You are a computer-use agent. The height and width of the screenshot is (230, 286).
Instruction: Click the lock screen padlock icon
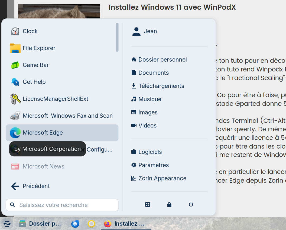(169, 205)
